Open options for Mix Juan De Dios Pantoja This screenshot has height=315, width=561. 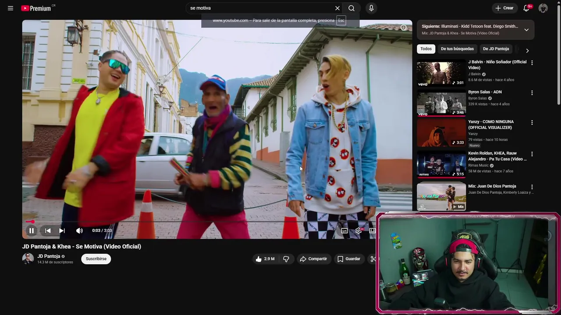532,187
